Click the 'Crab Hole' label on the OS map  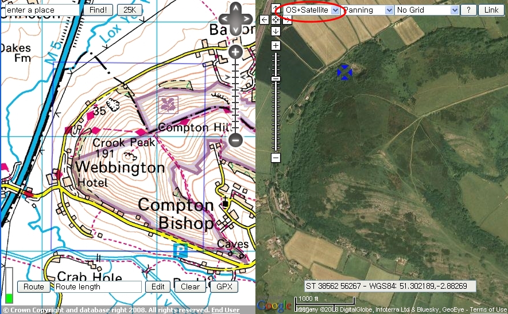point(90,277)
